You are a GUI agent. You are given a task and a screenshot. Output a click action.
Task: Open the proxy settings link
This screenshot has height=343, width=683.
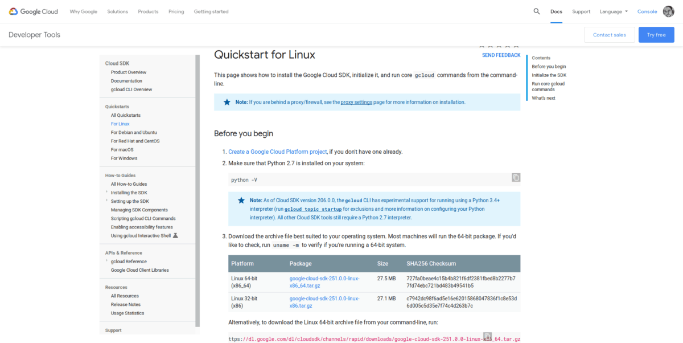356,103
